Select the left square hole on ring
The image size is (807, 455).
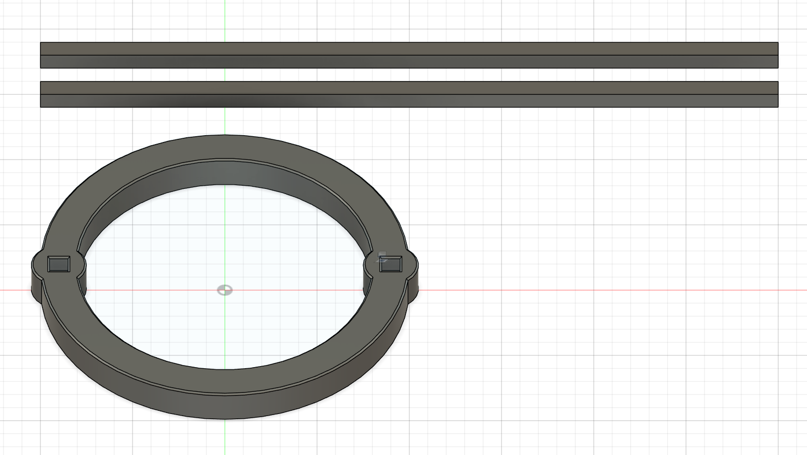pos(58,264)
